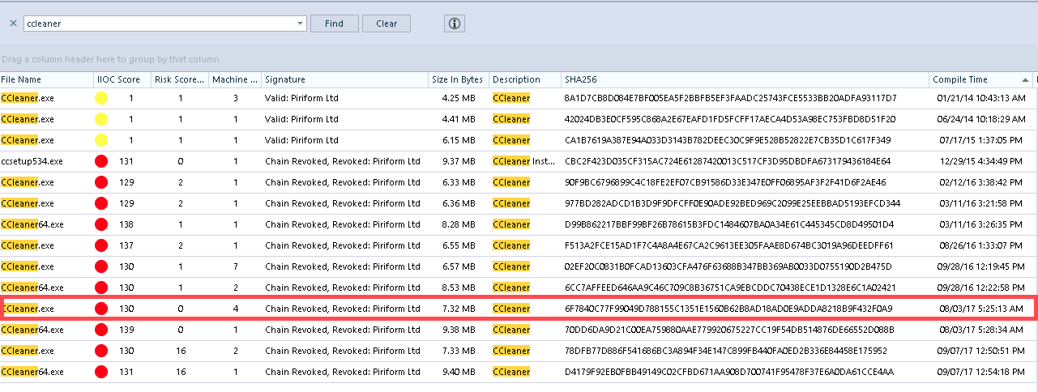Click the Description column header
Viewport: 1038px width, 392px height.
pyautogui.click(x=516, y=79)
